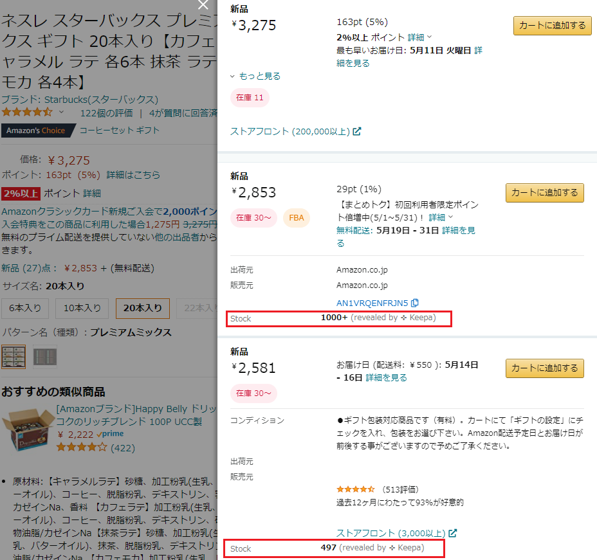This screenshot has height=560, width=597.
Task: Expand the もっと見る section
Action: coord(256,76)
